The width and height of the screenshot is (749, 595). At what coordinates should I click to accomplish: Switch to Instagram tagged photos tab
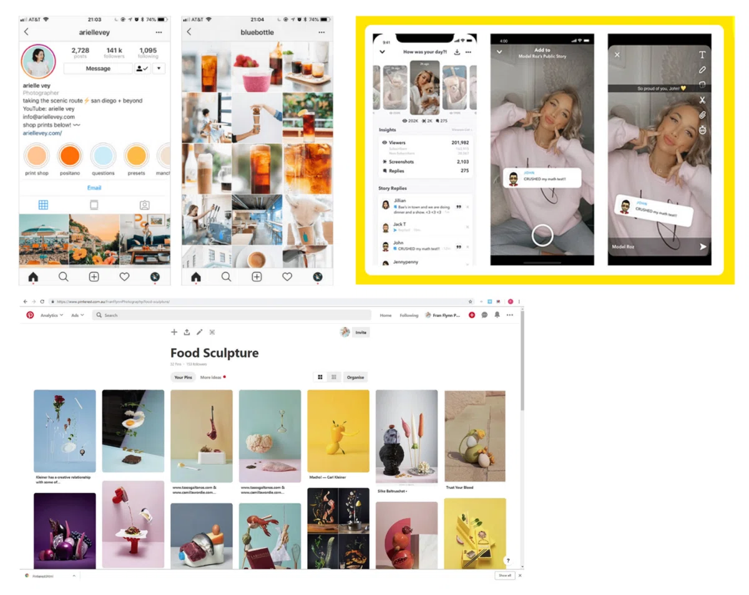(x=145, y=205)
